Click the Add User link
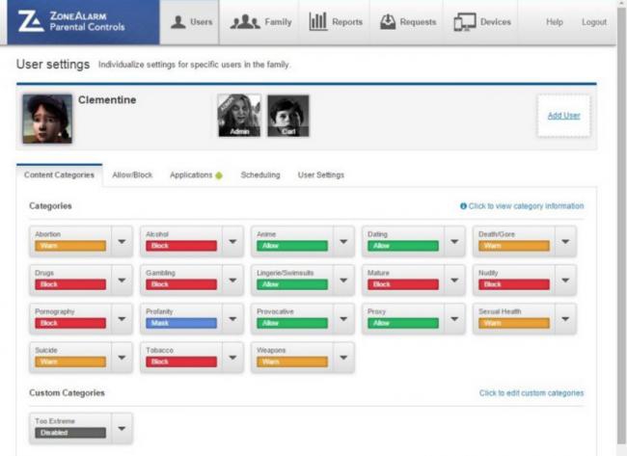The image size is (627, 456). click(563, 116)
